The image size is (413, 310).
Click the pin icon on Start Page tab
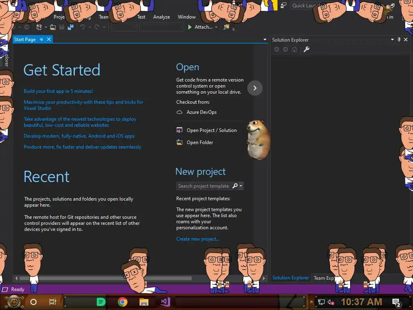pyautogui.click(x=42, y=39)
